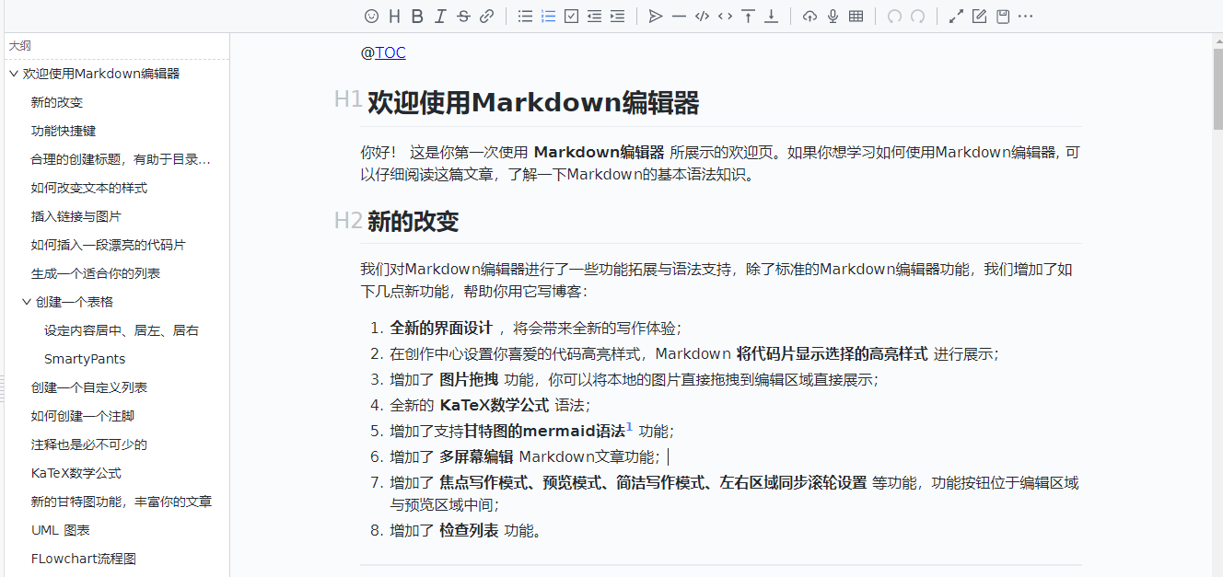Redo the last undone edit
The width and height of the screenshot is (1223, 577).
[x=917, y=16]
